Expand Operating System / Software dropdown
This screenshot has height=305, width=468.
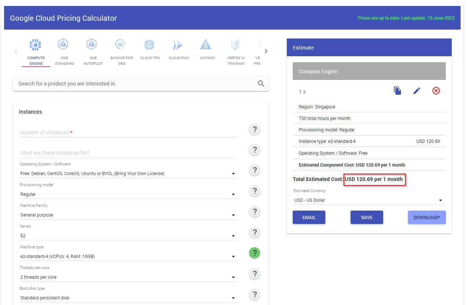[x=129, y=173]
